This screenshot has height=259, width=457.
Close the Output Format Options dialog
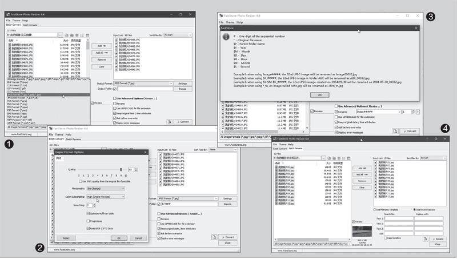click(x=146, y=152)
